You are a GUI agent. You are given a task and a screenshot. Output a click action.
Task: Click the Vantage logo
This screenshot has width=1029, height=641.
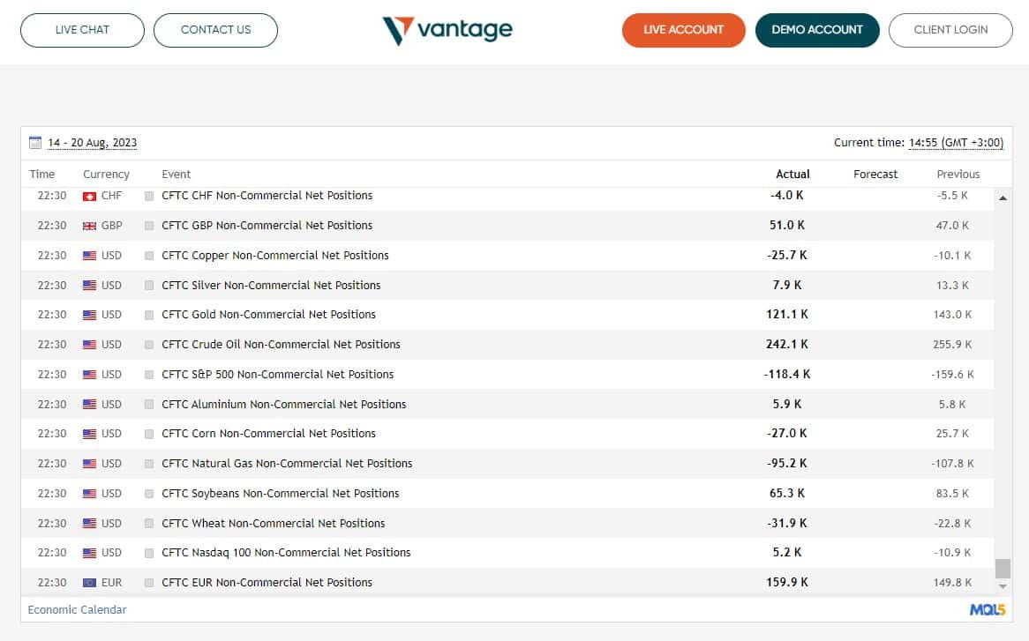[x=447, y=30]
